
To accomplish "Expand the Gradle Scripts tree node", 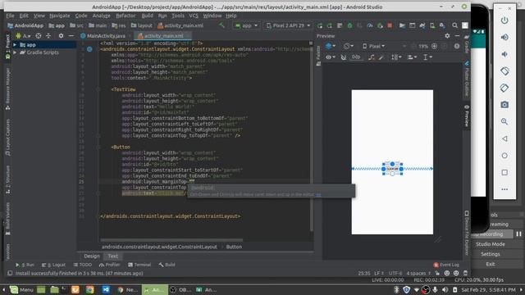I will 15,52.
